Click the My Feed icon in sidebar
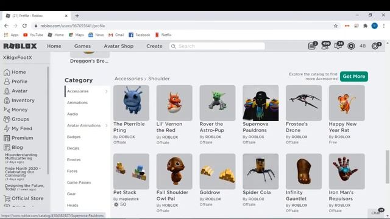The height and width of the screenshot is (219, 390). (7, 128)
